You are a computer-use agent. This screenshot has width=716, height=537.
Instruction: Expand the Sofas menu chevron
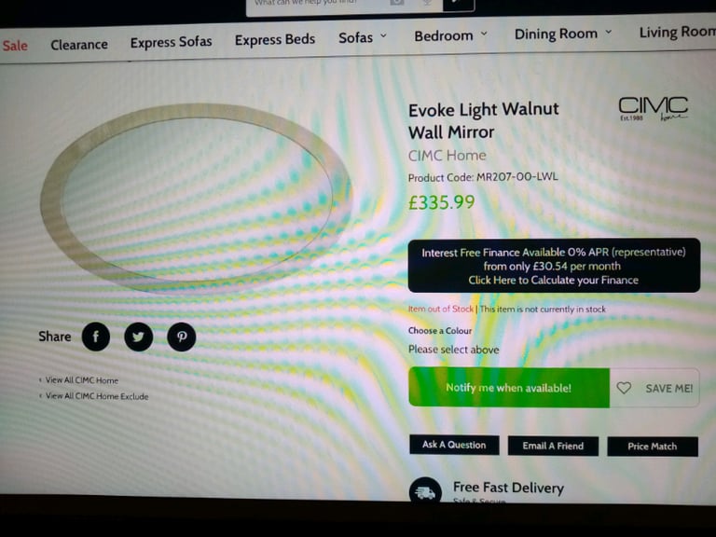tap(383, 35)
